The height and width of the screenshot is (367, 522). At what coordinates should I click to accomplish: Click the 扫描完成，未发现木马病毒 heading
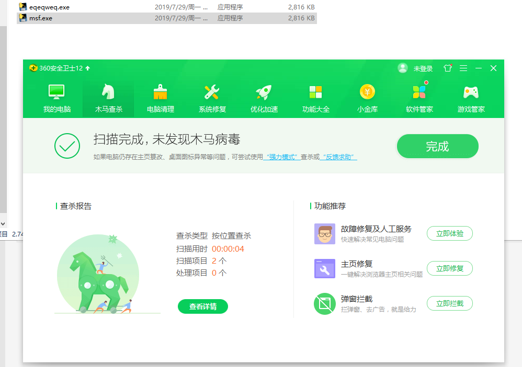tap(167, 139)
